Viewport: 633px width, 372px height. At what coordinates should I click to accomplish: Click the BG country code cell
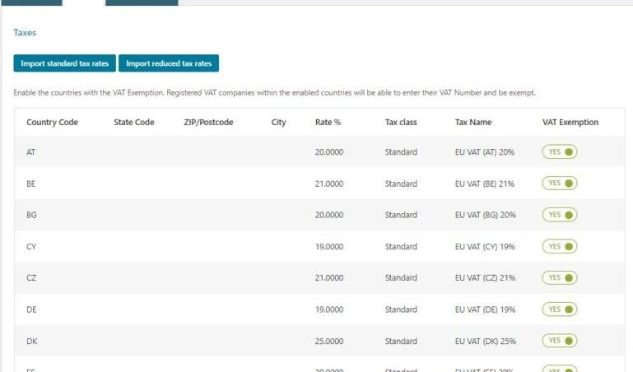(31, 215)
